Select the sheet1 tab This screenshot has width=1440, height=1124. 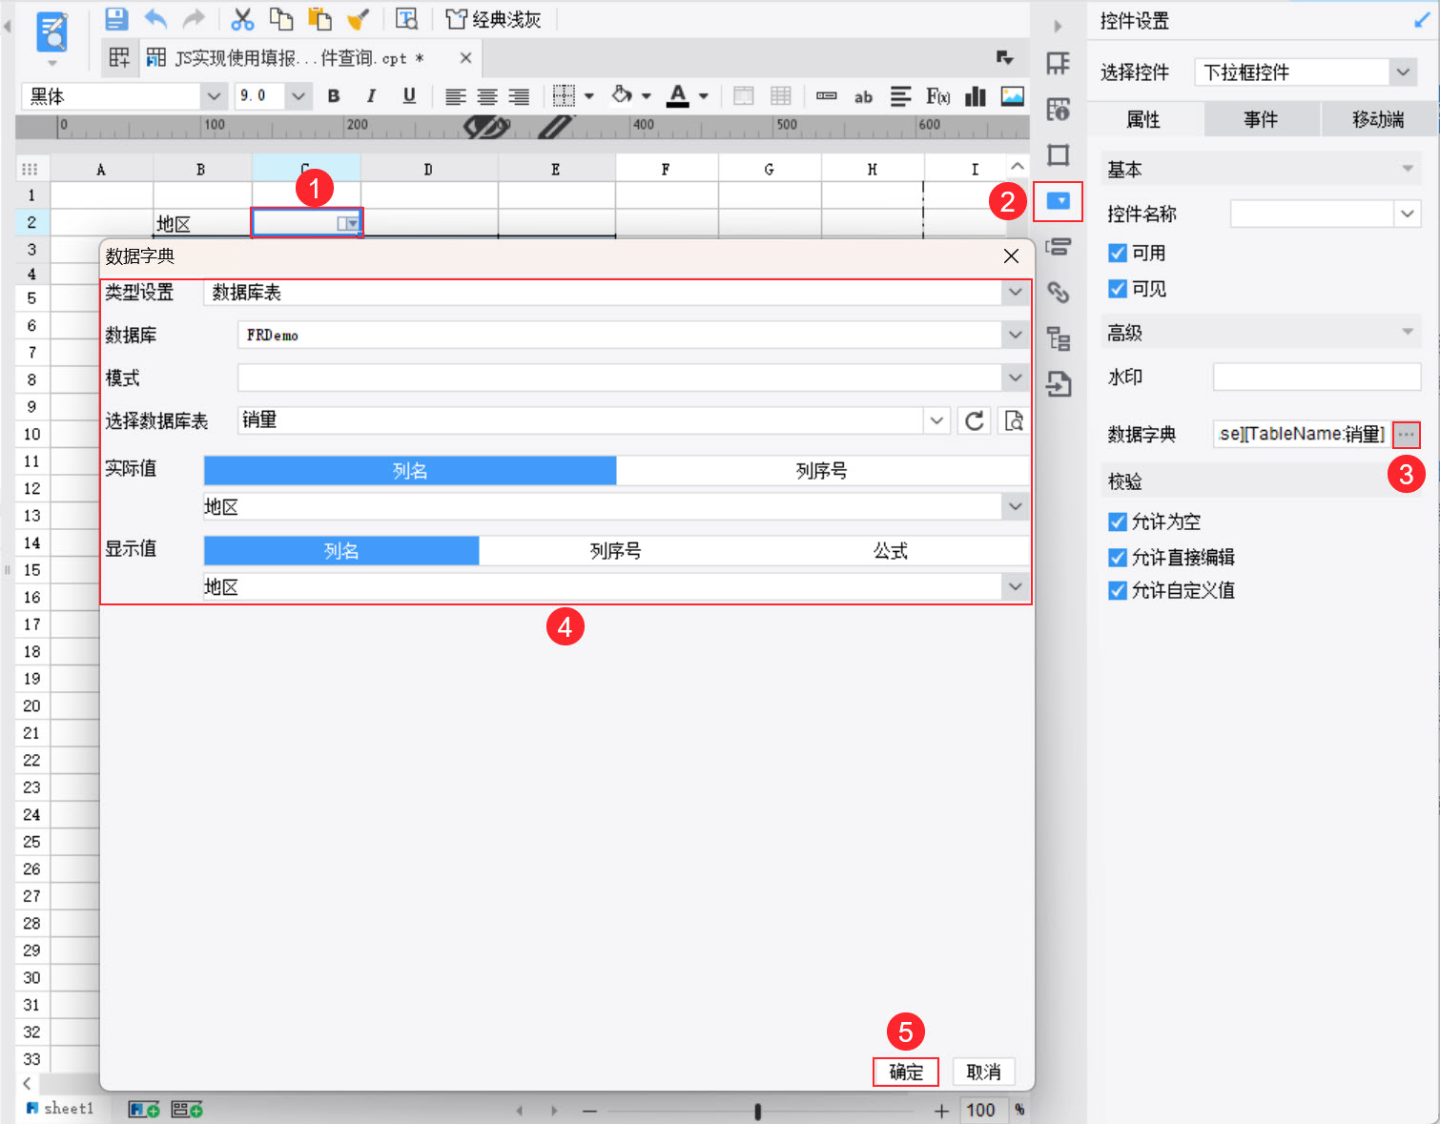(60, 1109)
